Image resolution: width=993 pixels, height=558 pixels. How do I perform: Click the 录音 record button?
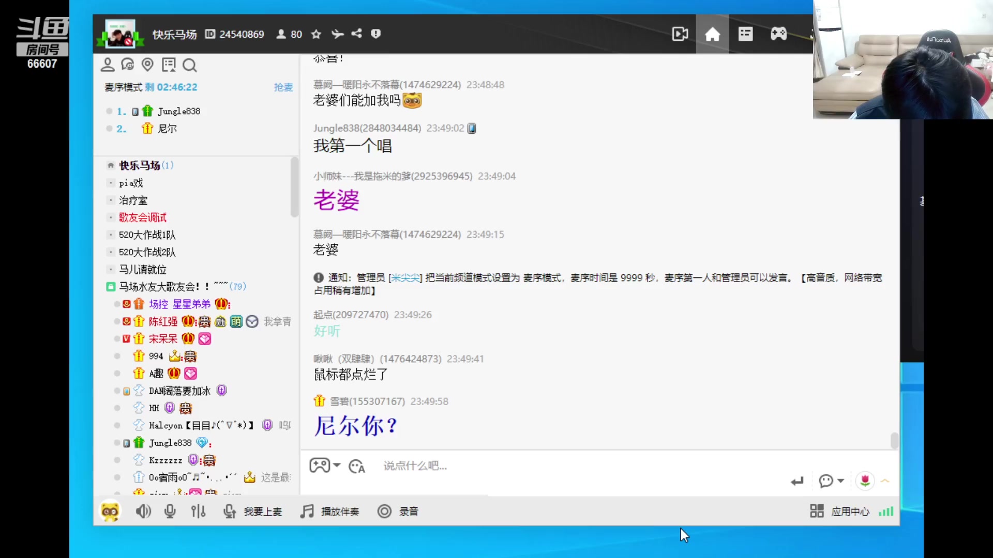[x=398, y=512]
